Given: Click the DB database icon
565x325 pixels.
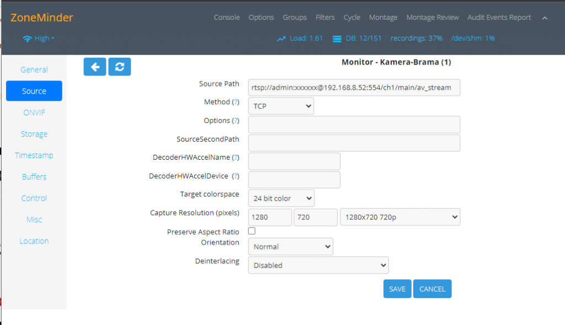Looking at the screenshot, I should click(335, 39).
